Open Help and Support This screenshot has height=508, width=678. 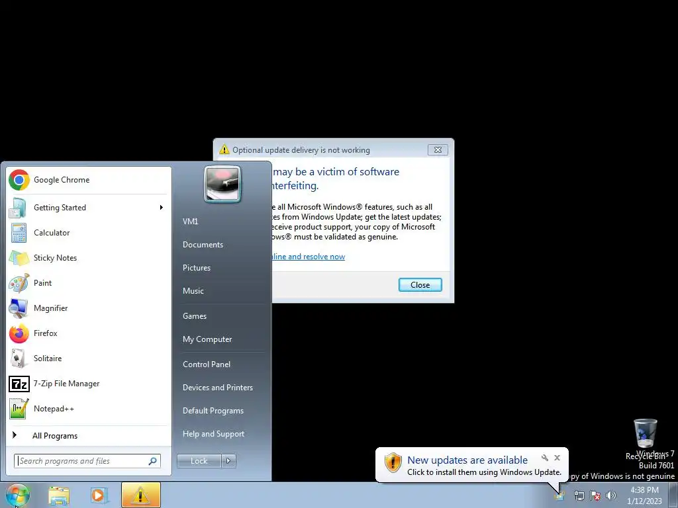[213, 434]
